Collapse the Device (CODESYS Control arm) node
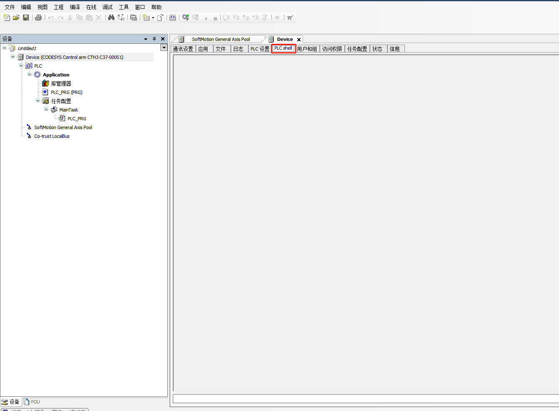This screenshot has height=411, width=559. point(13,57)
